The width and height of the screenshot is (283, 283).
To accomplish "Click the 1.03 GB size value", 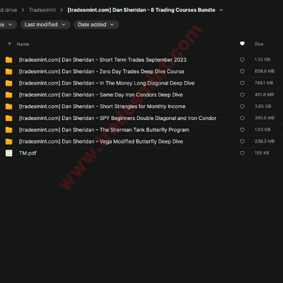I will coord(263,130).
